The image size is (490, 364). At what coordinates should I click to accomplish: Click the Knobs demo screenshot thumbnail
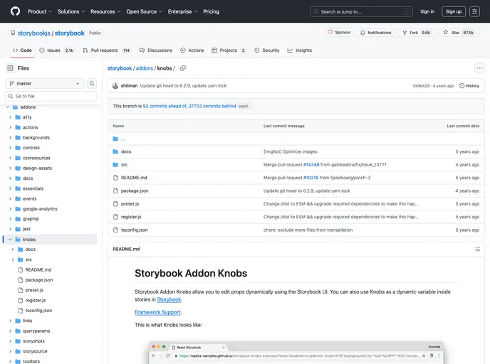pyautogui.click(x=296, y=353)
